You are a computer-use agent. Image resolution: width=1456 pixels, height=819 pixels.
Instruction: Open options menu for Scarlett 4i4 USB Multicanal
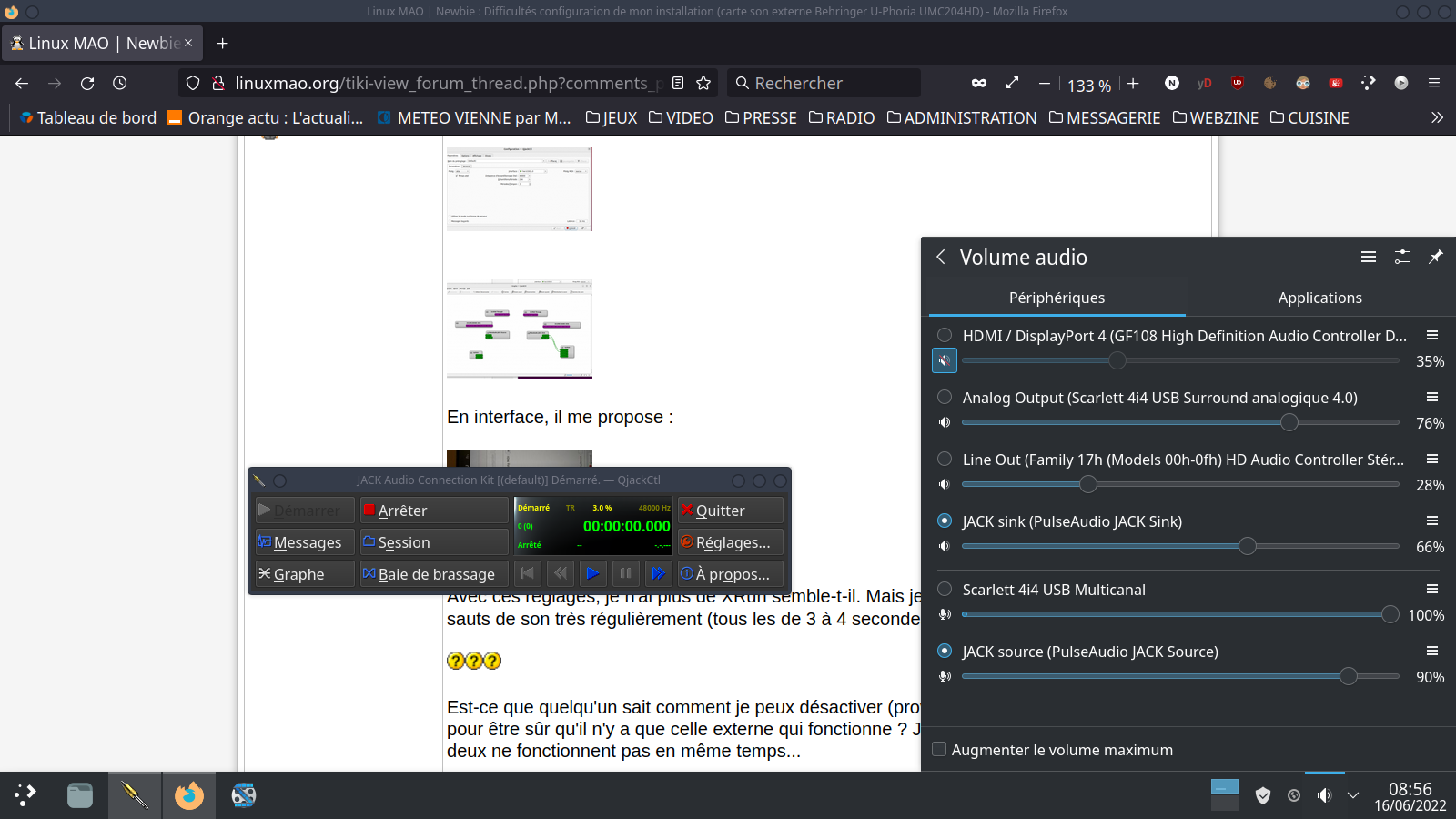point(1432,589)
